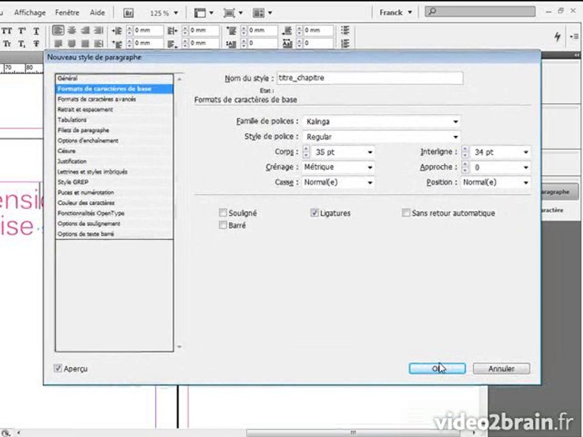
Task: Select the Style GREP category
Action: tap(114, 182)
